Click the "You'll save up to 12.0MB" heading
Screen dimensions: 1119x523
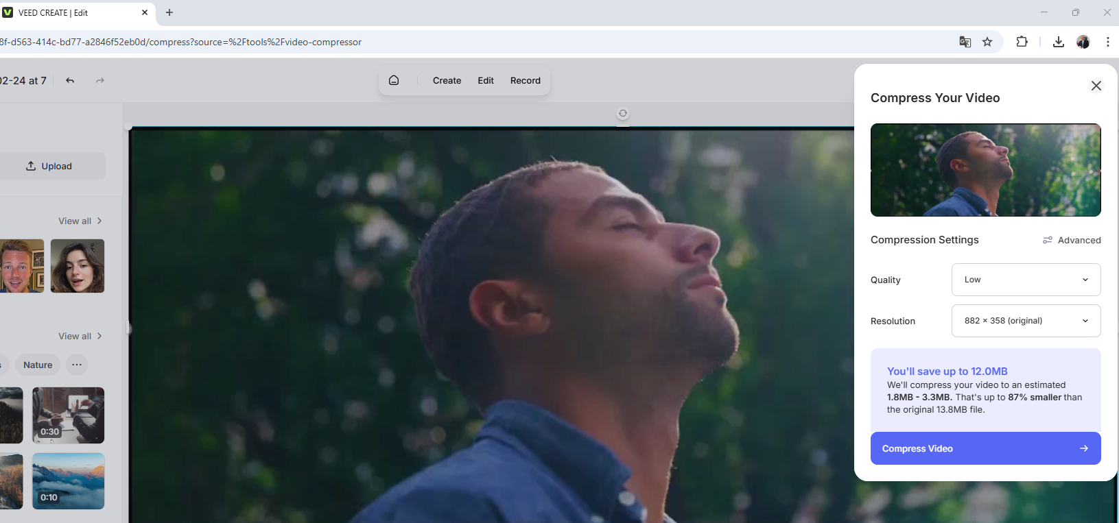(947, 372)
